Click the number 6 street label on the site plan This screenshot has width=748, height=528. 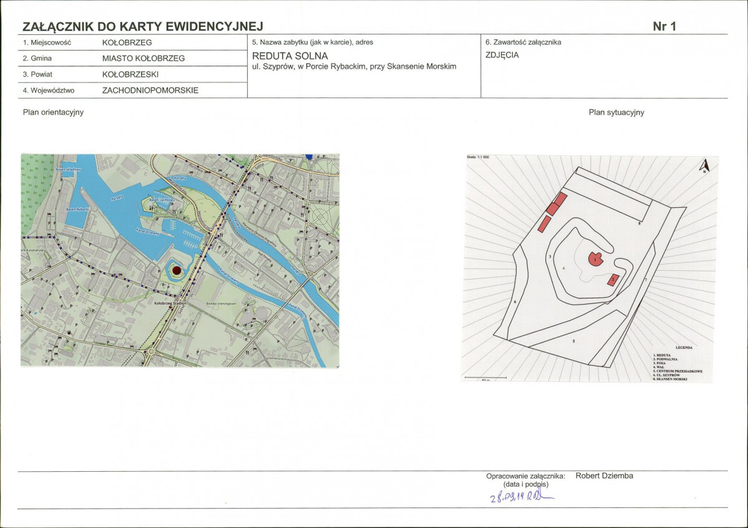(x=515, y=301)
